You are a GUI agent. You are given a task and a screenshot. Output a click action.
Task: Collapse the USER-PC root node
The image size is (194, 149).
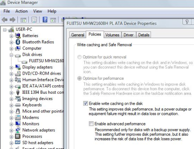(x=5, y=30)
